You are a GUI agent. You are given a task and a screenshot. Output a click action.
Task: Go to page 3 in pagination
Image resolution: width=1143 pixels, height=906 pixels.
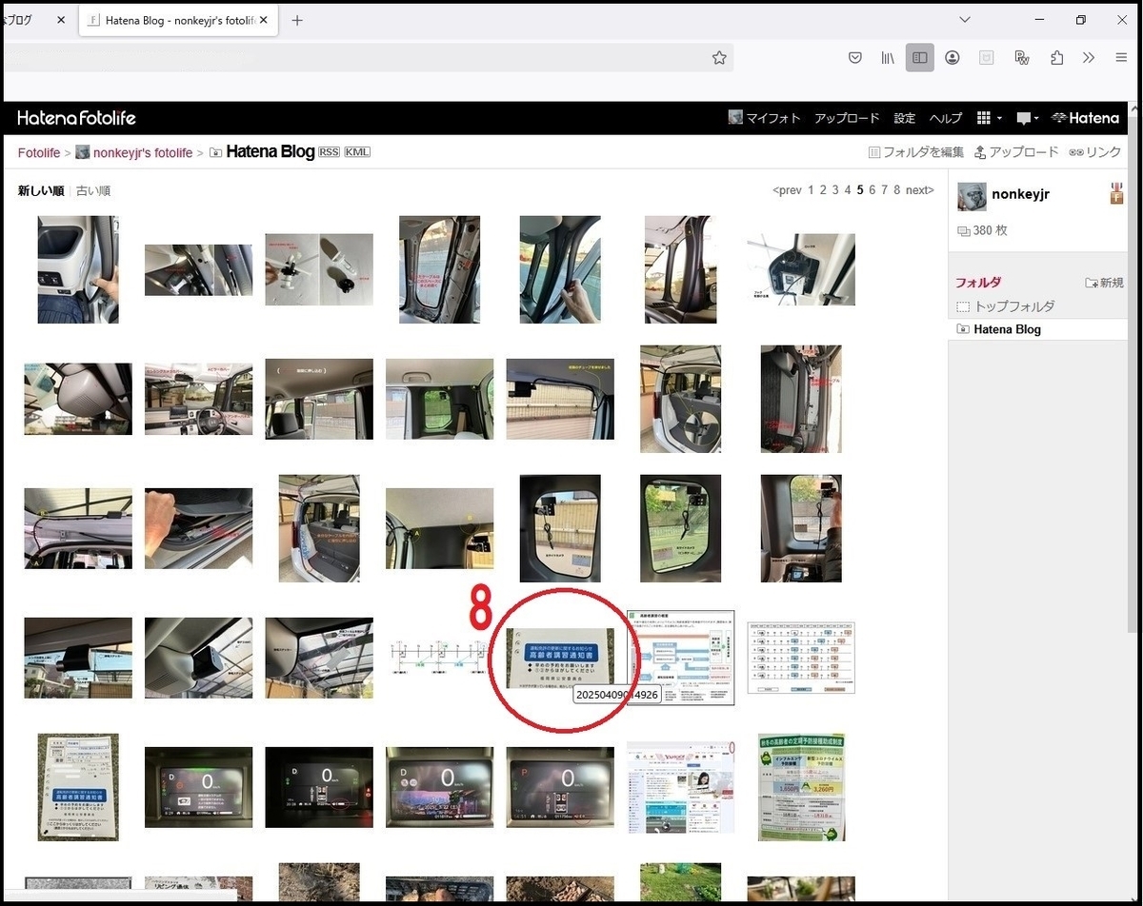click(835, 190)
